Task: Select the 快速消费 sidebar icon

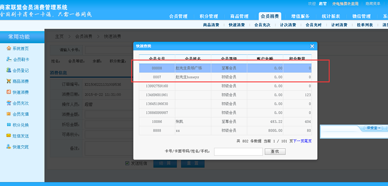Action: [x=9, y=92]
